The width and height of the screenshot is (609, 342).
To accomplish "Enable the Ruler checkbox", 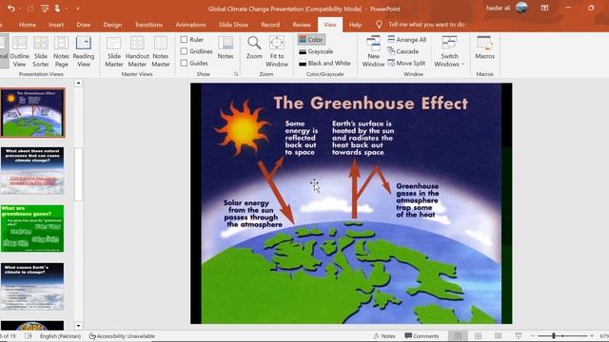I will 184,40.
